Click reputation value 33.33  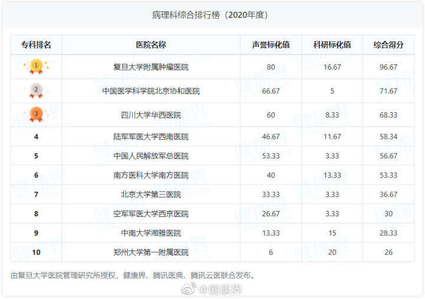271,194
